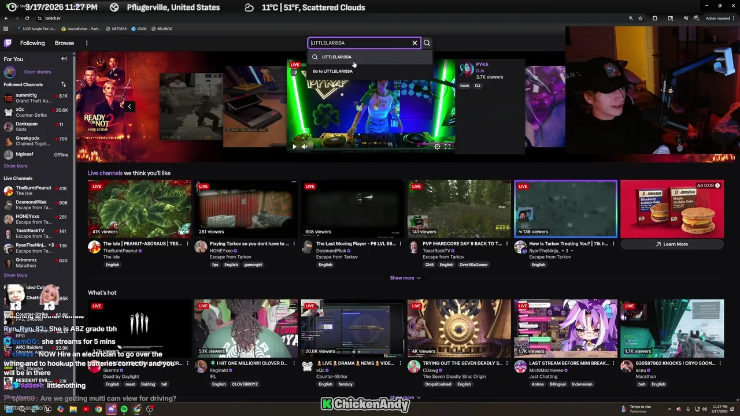Open the U.GG Jungle Tier List bookmark
This screenshot has width=740, height=416.
37,28
